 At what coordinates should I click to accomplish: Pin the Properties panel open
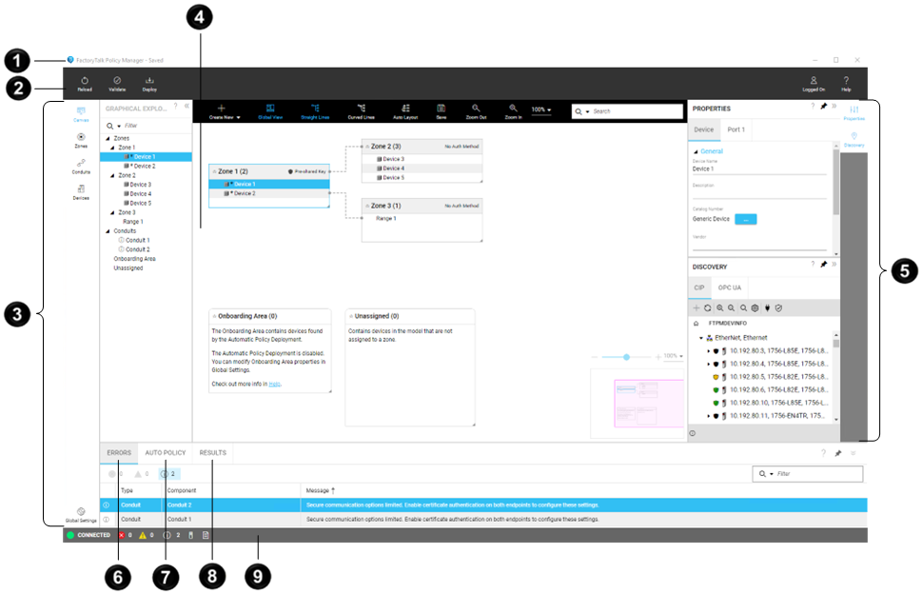pos(826,108)
